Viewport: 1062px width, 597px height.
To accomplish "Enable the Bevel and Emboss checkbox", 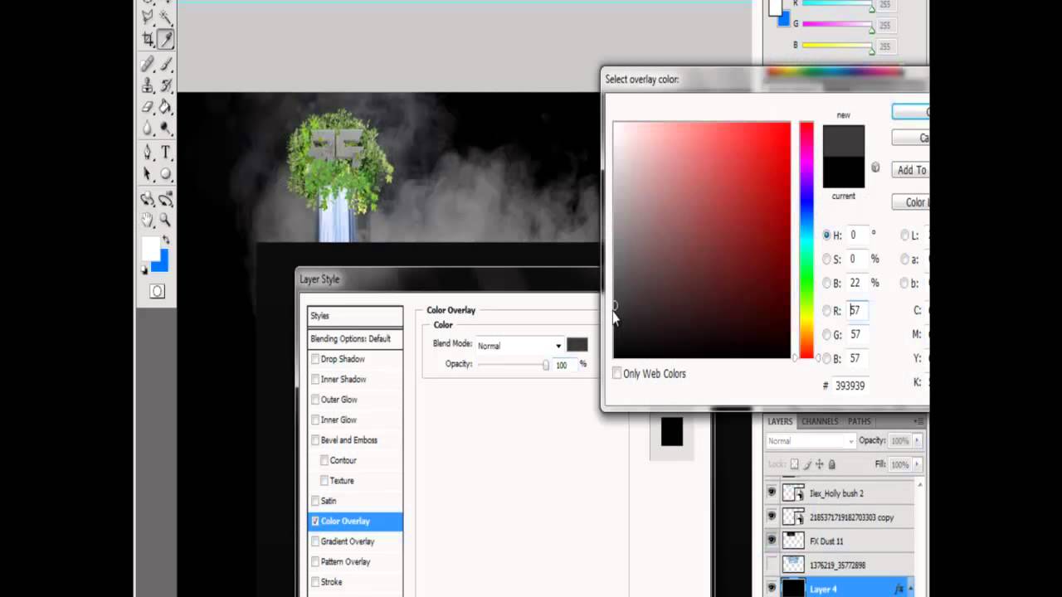I will tap(315, 440).
